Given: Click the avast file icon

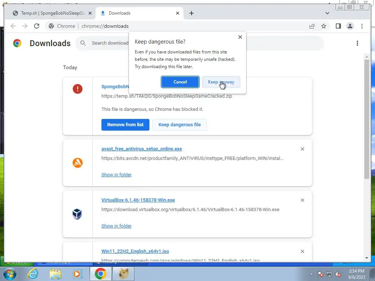Looking at the screenshot, I should 78,163.
